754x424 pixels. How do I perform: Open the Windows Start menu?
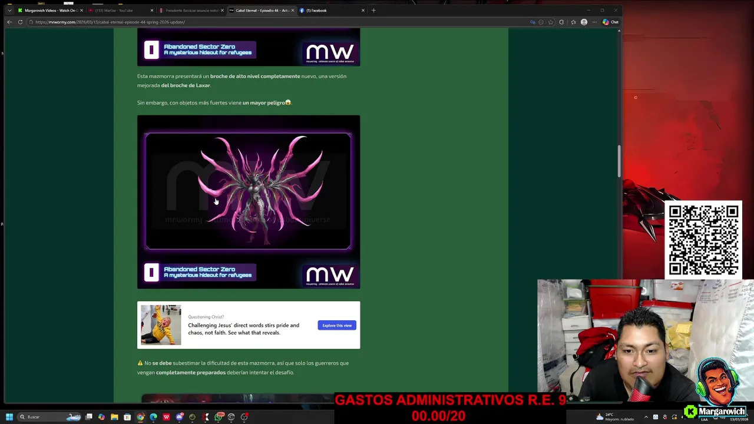[x=9, y=417]
